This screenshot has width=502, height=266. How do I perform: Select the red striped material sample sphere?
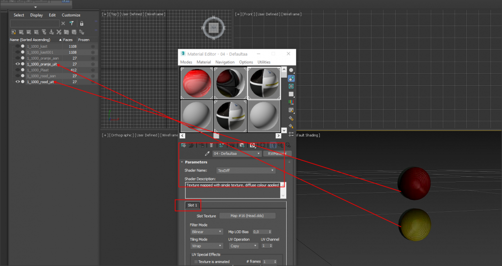pos(196,83)
